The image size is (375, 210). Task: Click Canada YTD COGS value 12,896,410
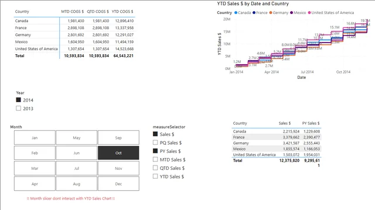[124, 21]
